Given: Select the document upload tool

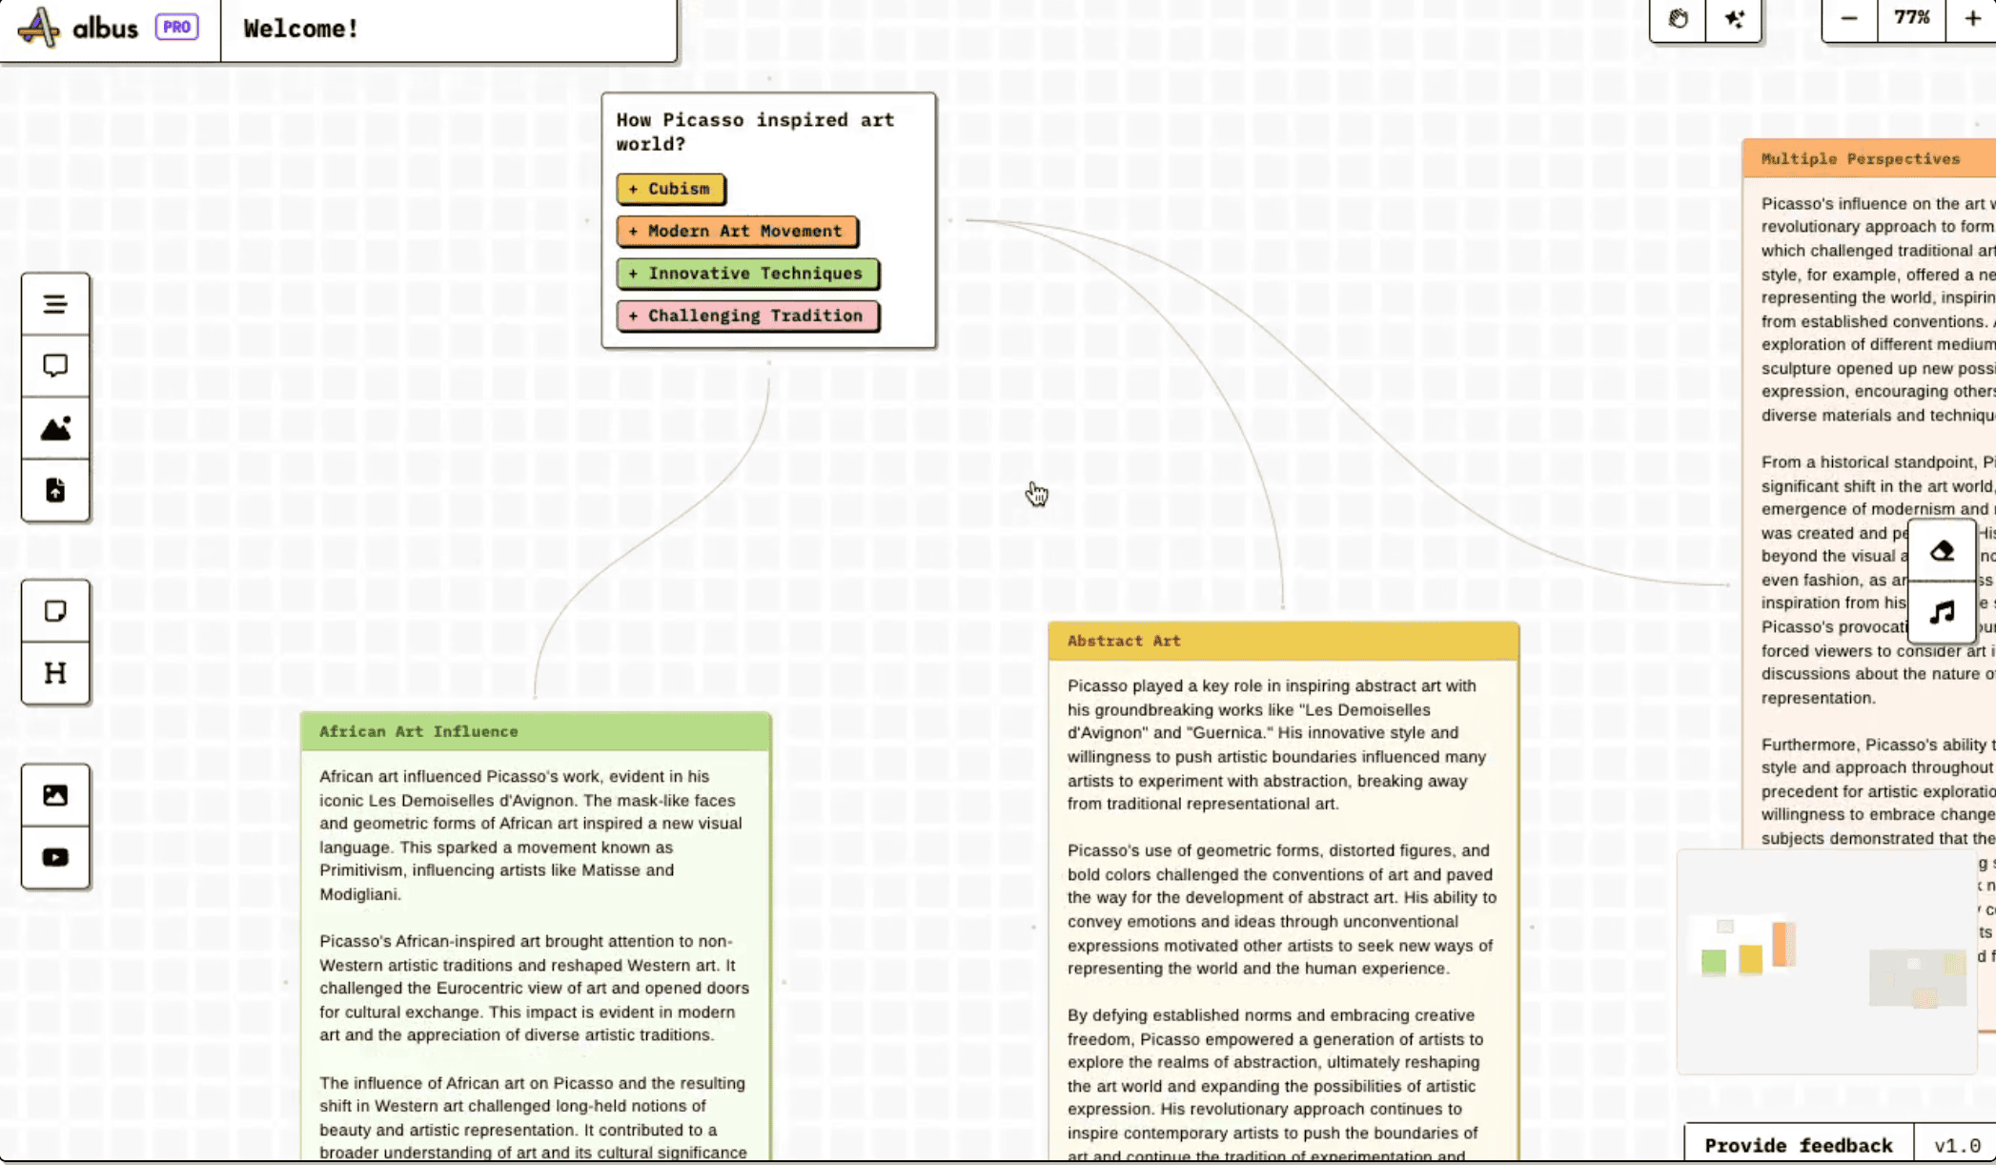Looking at the screenshot, I should point(55,490).
